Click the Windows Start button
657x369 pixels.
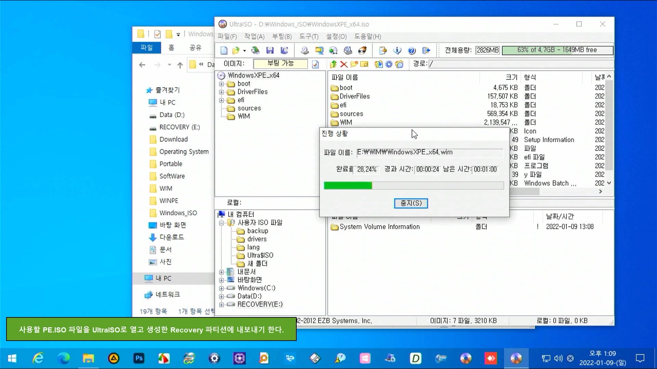pos(12,358)
